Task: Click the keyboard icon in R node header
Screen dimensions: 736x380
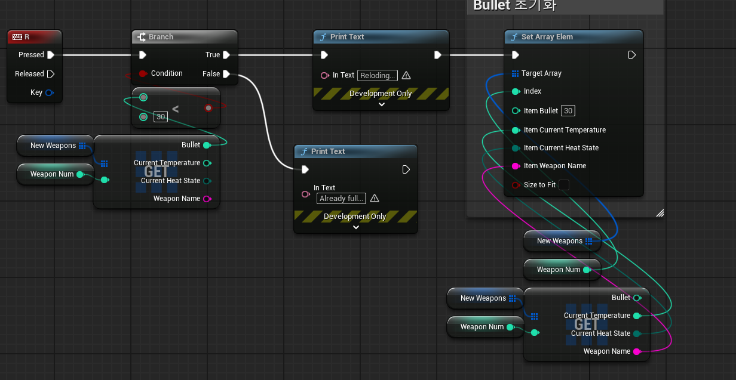Action: tap(17, 37)
